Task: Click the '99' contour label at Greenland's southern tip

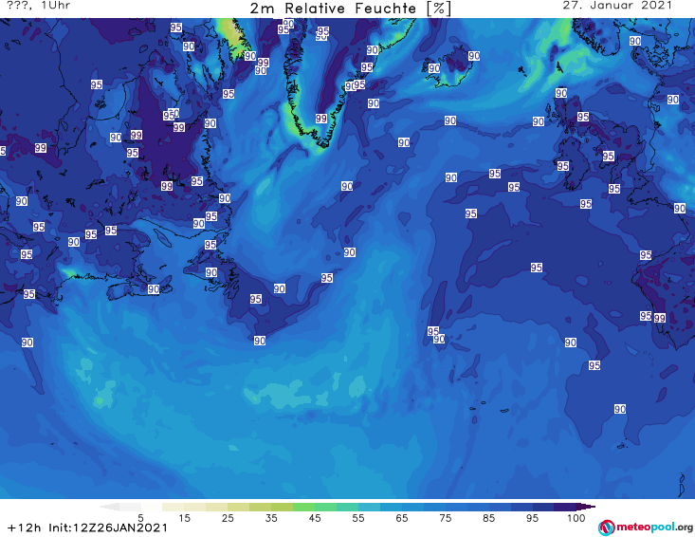Action: point(321,119)
